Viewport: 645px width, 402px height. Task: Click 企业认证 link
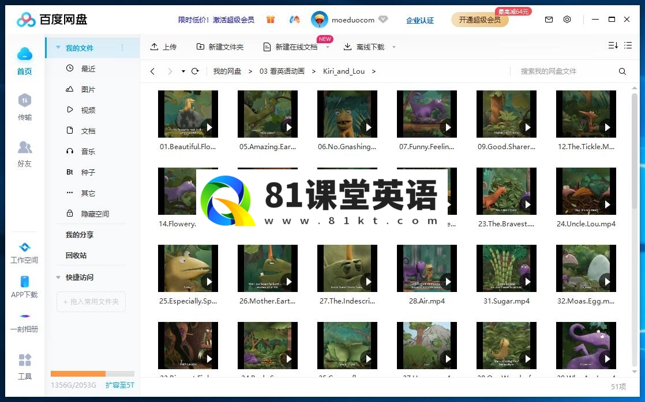tap(420, 20)
